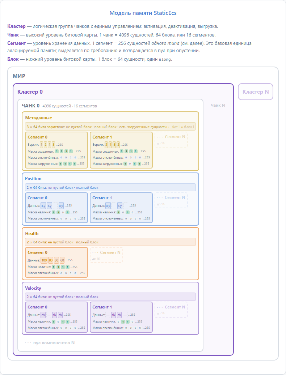Click the "Position" section heading
Screen dimensions: 286x375
33,179
